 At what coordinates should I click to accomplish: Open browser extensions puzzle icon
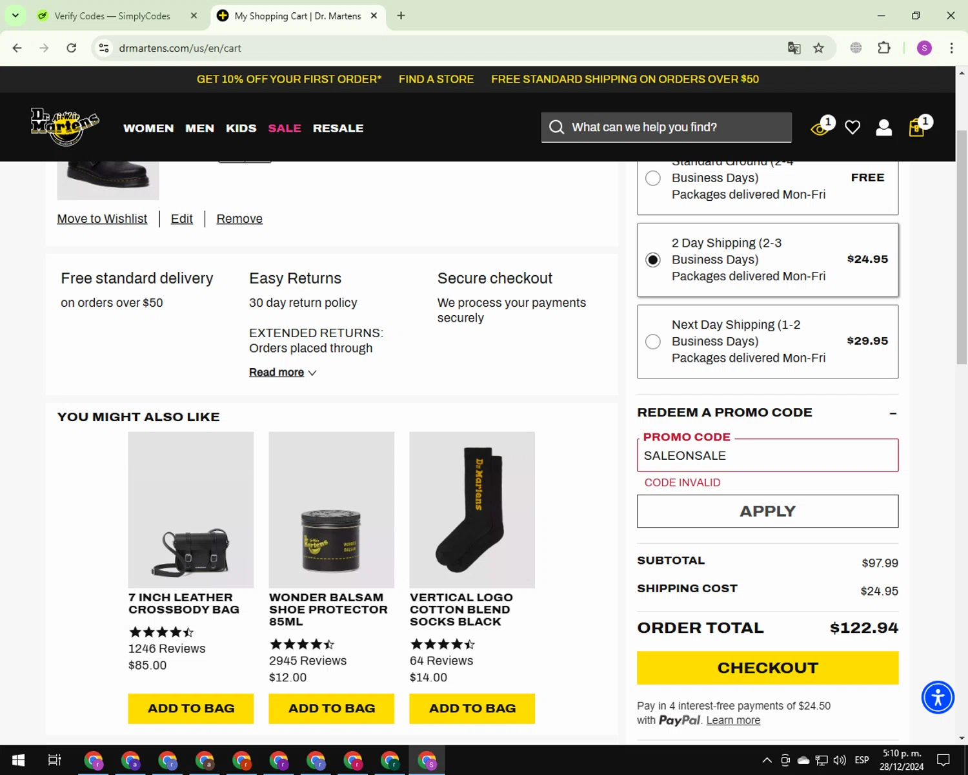tap(884, 48)
